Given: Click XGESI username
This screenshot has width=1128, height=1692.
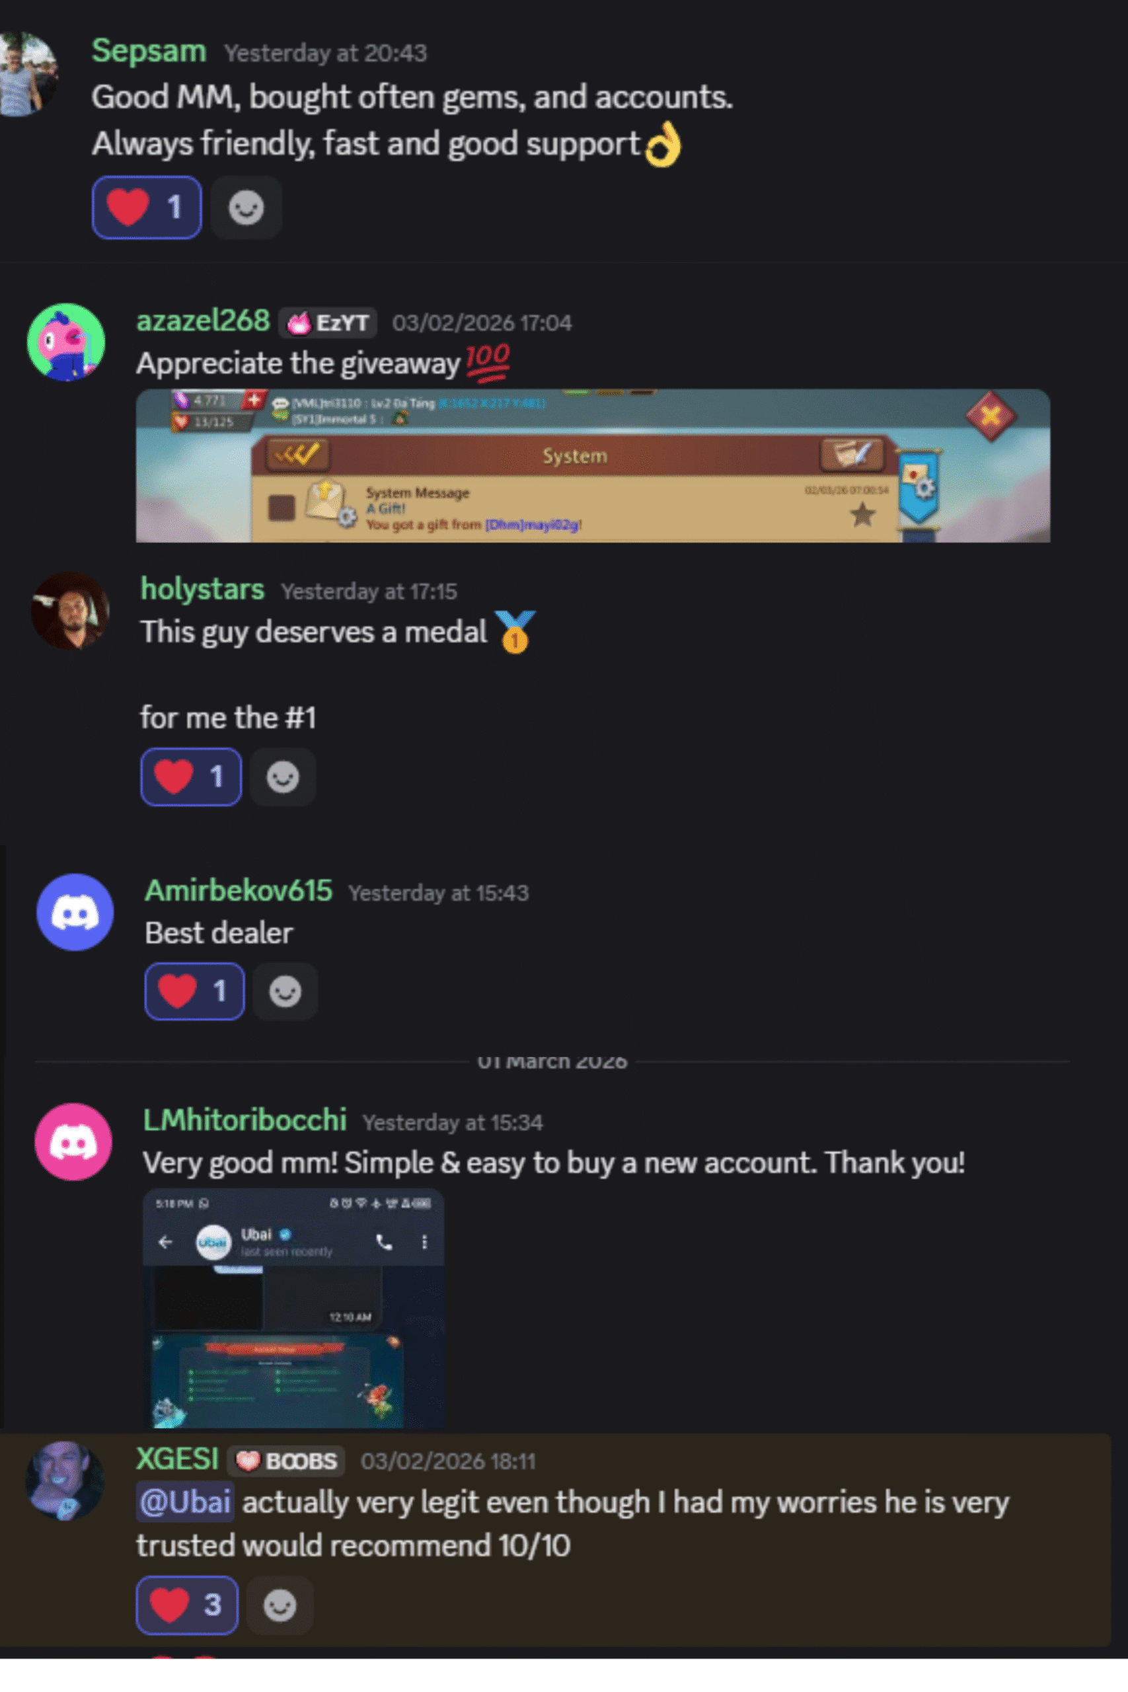Looking at the screenshot, I should point(177,1459).
